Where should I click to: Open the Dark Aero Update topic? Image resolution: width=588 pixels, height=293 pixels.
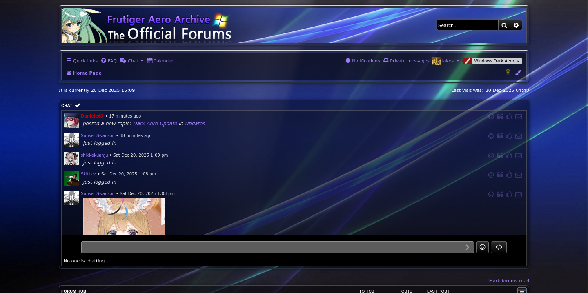(x=155, y=124)
